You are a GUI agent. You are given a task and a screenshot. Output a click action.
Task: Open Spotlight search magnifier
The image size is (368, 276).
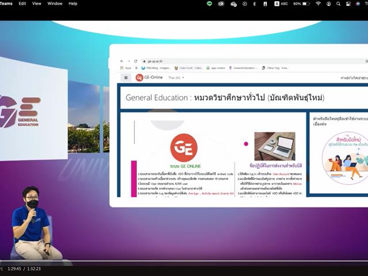(338, 4)
